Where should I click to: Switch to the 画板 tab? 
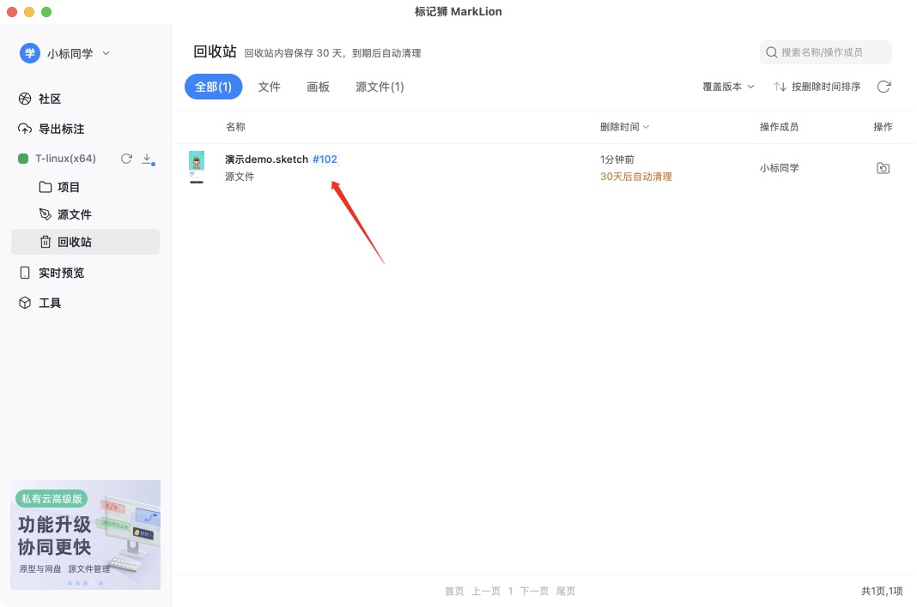[319, 87]
